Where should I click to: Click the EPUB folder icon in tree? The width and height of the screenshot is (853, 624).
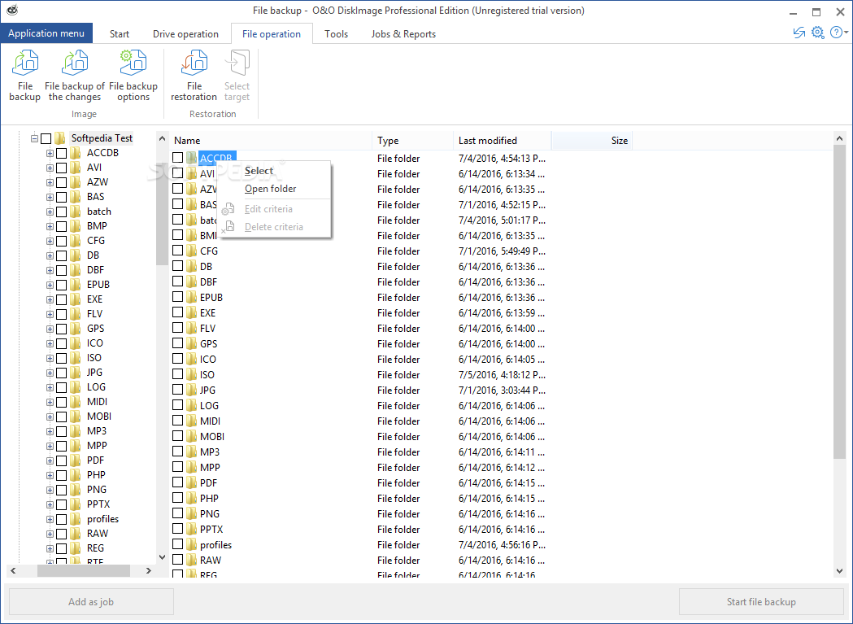(76, 285)
